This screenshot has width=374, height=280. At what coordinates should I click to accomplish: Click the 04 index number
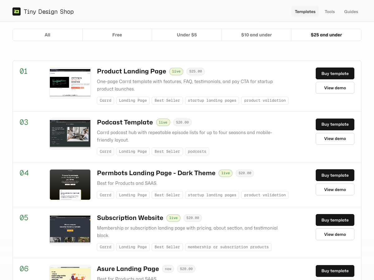point(24,173)
